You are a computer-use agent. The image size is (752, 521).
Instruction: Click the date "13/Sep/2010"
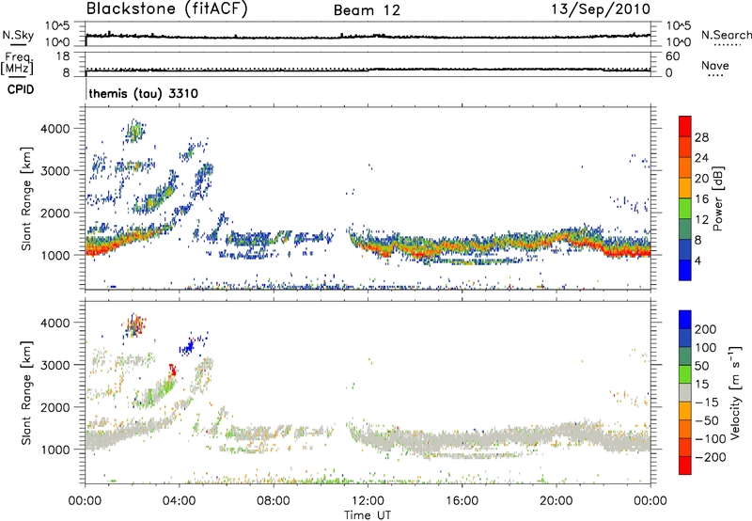coord(601,9)
